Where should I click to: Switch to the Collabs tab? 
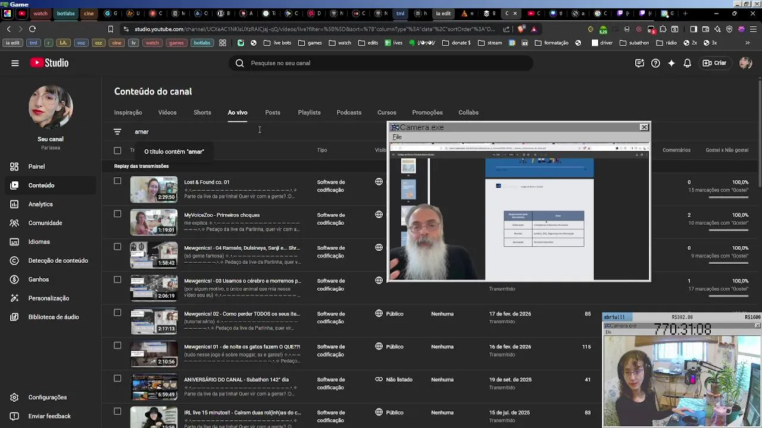tap(469, 112)
